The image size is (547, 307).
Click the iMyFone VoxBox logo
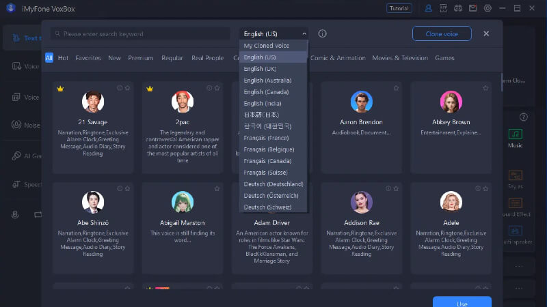pyautogui.click(x=11, y=8)
